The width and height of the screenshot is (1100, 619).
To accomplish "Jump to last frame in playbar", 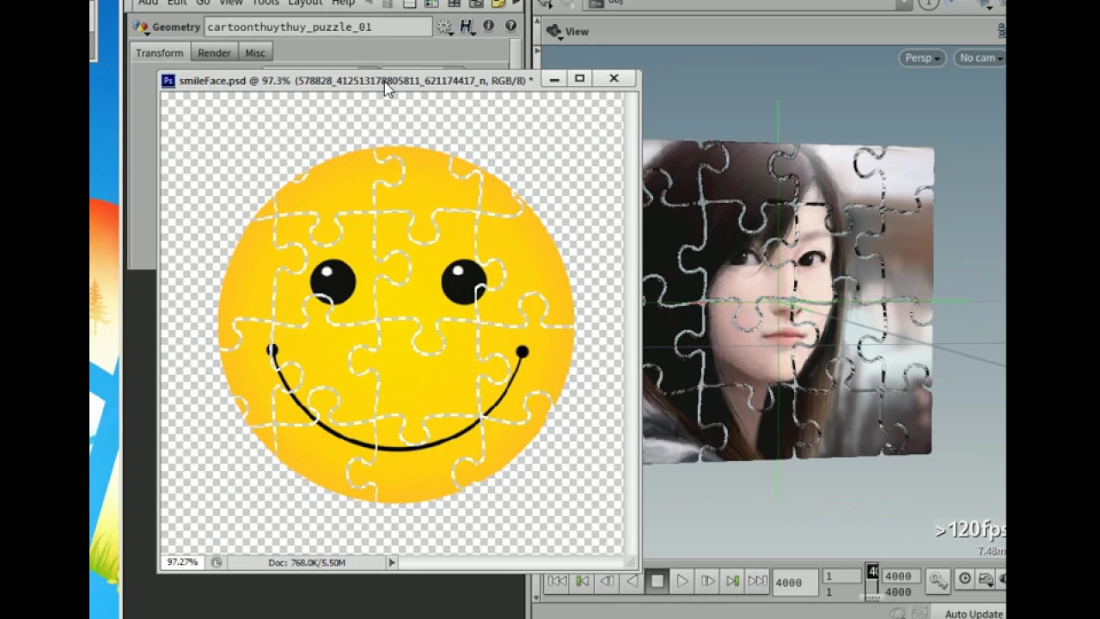I will [x=757, y=582].
